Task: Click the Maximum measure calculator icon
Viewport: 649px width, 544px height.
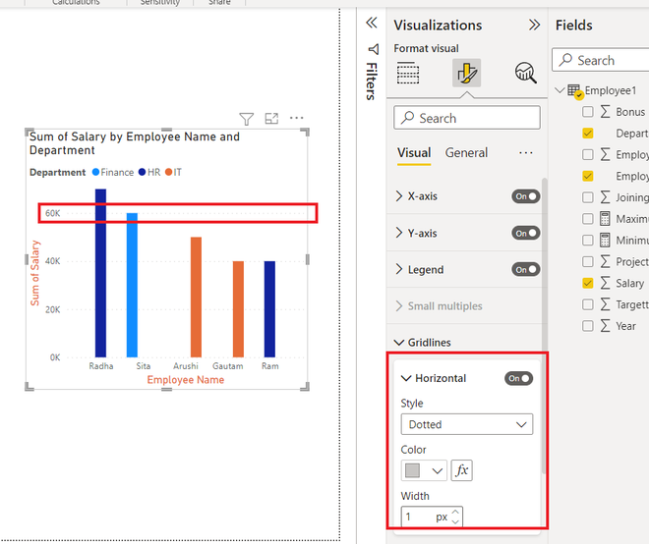Action: pos(605,218)
